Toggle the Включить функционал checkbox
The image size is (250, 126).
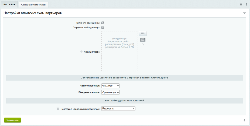click(103, 23)
